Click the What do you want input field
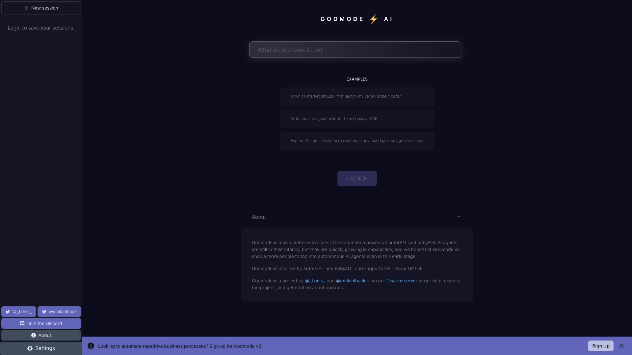The width and height of the screenshot is (632, 355). pyautogui.click(x=355, y=49)
